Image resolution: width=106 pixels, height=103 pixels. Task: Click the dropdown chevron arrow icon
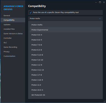tap(100, 19)
